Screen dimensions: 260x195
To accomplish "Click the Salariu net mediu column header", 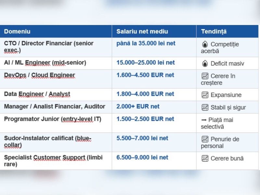I will tap(142, 32).
